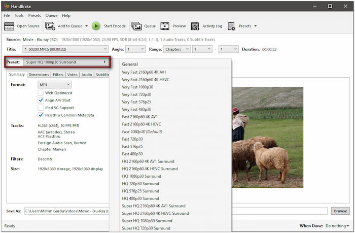Switch to the Video tab
Image resolution: width=355 pixels, height=233 pixels.
tap(73, 75)
